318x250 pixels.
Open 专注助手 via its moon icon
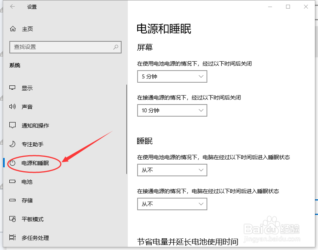click(x=12, y=144)
